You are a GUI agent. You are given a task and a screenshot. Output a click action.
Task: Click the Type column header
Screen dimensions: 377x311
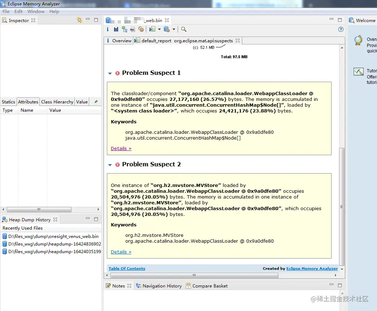point(9,110)
